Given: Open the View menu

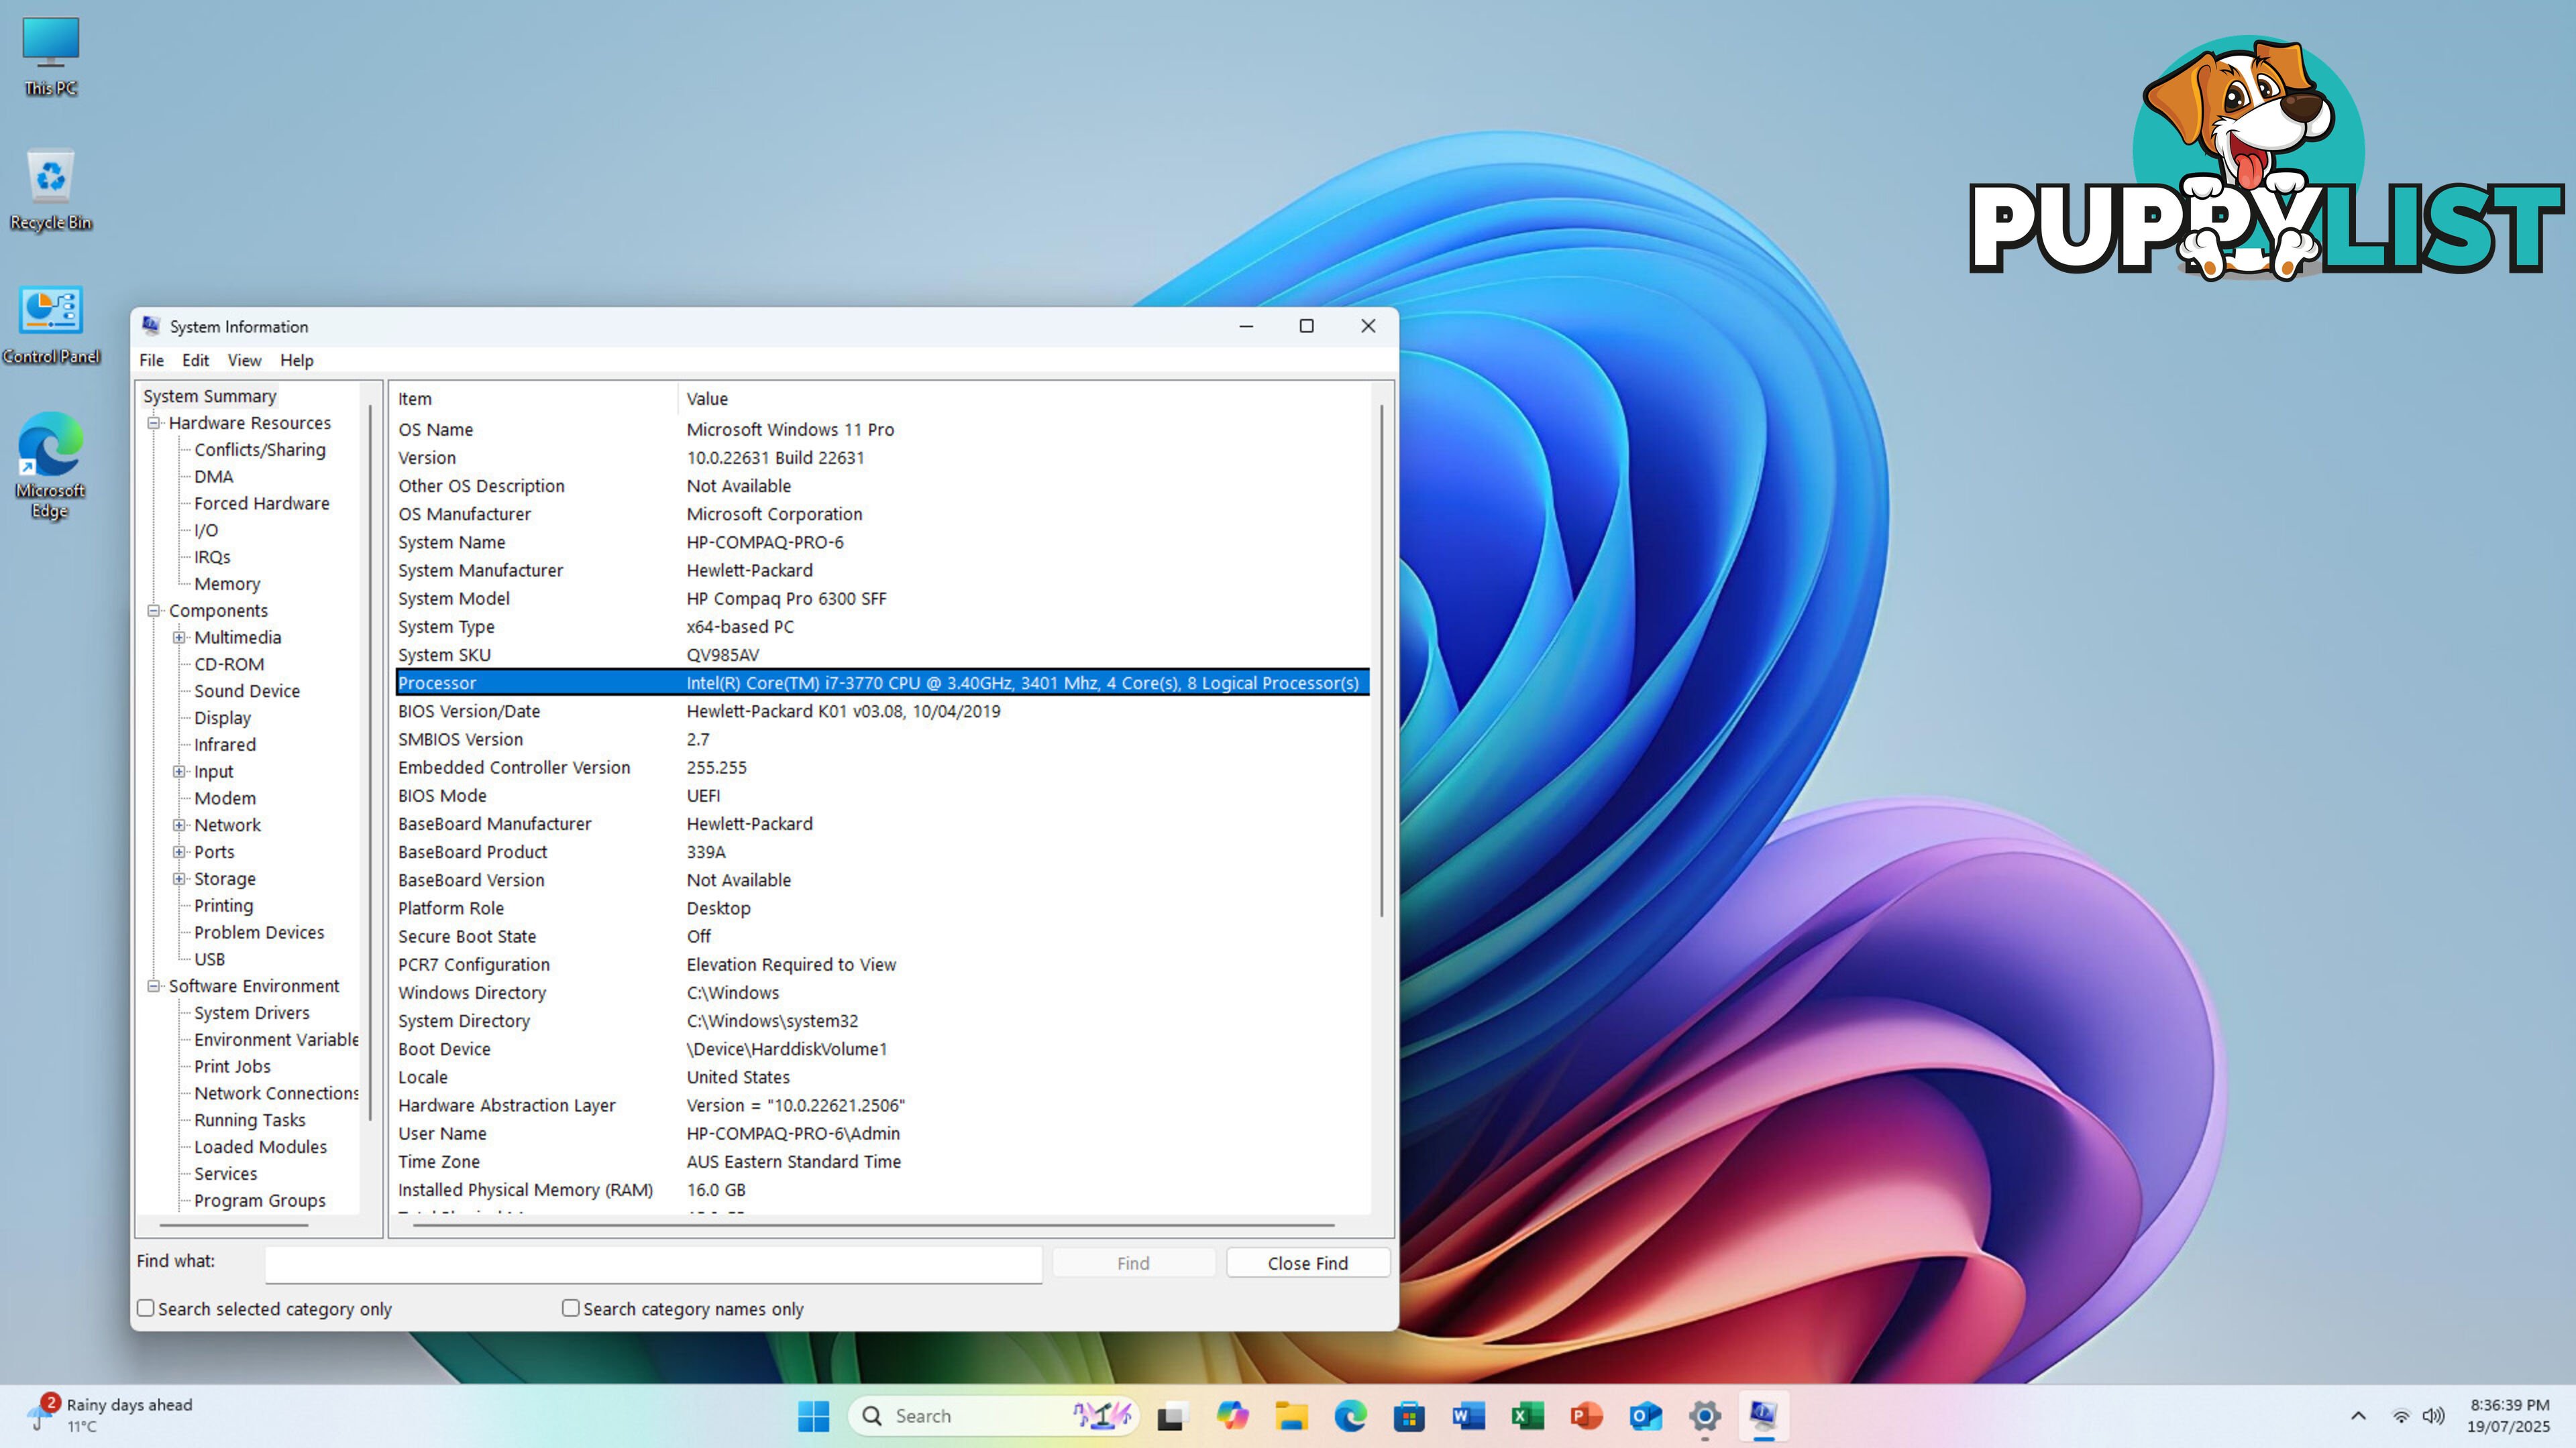Looking at the screenshot, I should tap(244, 360).
